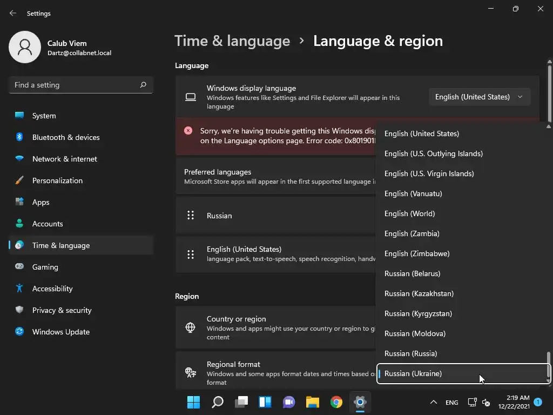553x415 pixels.
Task: Click the drag handle beside English (United States)
Action: [x=191, y=254]
